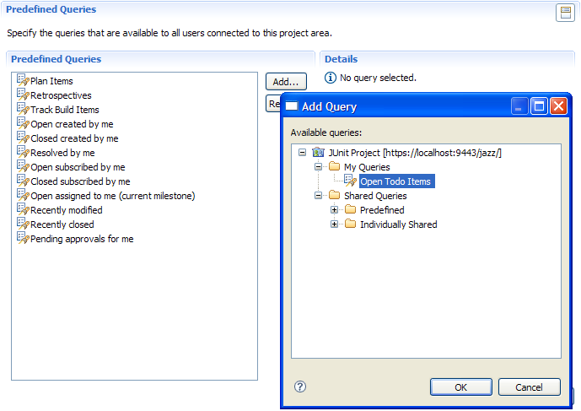This screenshot has width=581, height=411.
Task: Collapse the JUnit Project tree node
Action: (x=303, y=153)
